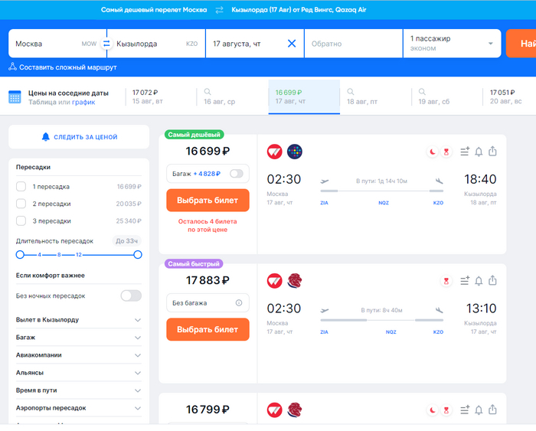536x431 pixels.
Task: Clear the departure date with X icon
Action: coord(291,44)
